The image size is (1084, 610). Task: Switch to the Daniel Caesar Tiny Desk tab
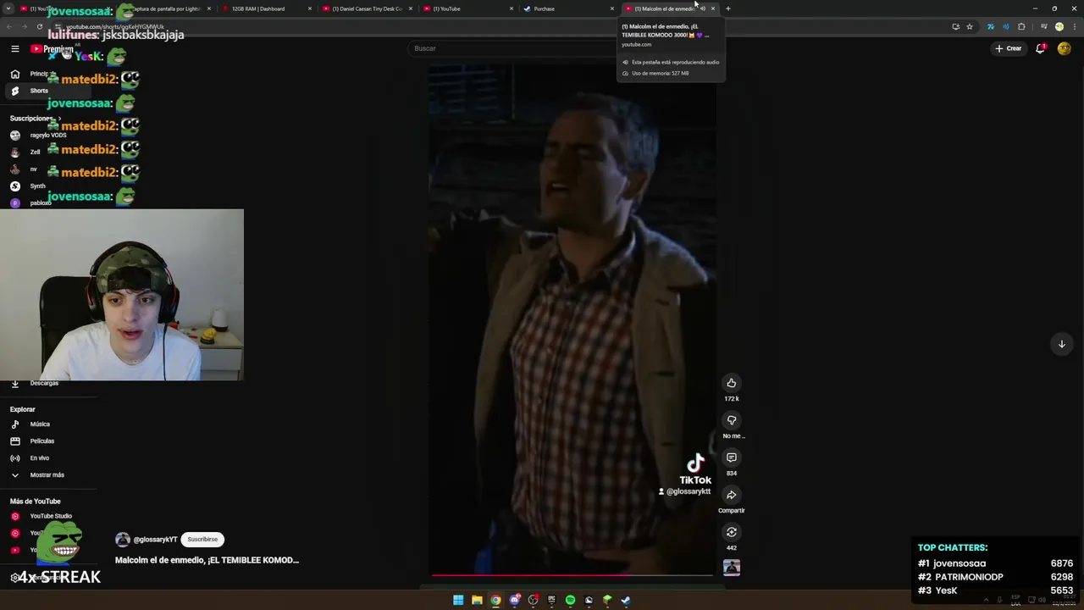click(x=367, y=8)
